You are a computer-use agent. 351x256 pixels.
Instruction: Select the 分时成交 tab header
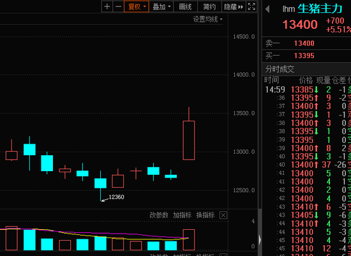coord(280,69)
